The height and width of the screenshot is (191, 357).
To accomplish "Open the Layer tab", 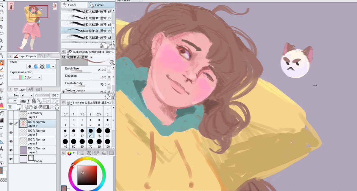I will [20, 89].
